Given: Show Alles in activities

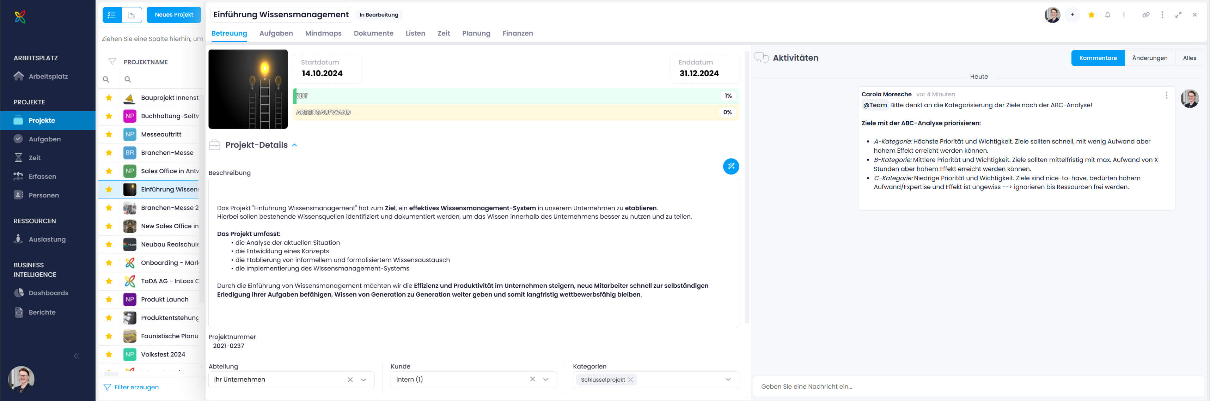Looking at the screenshot, I should click(x=1189, y=58).
